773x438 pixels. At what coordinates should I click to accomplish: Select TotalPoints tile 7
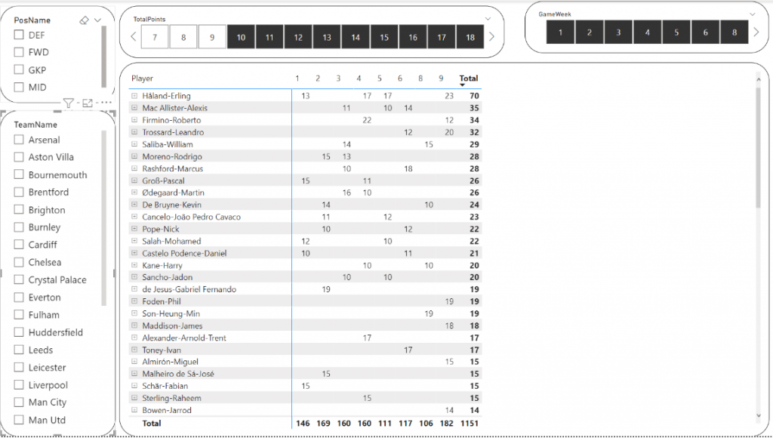pos(155,37)
